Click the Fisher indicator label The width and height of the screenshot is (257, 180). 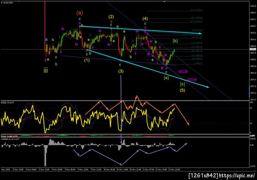(9, 136)
